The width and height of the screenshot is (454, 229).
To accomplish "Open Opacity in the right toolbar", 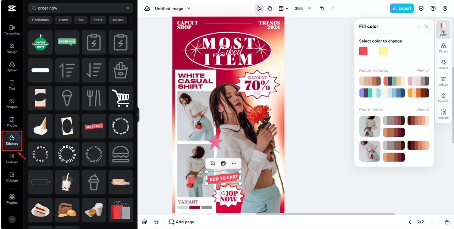I will tap(443, 98).
